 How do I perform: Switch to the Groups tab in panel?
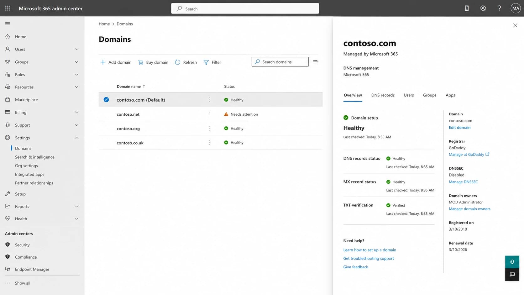429,95
